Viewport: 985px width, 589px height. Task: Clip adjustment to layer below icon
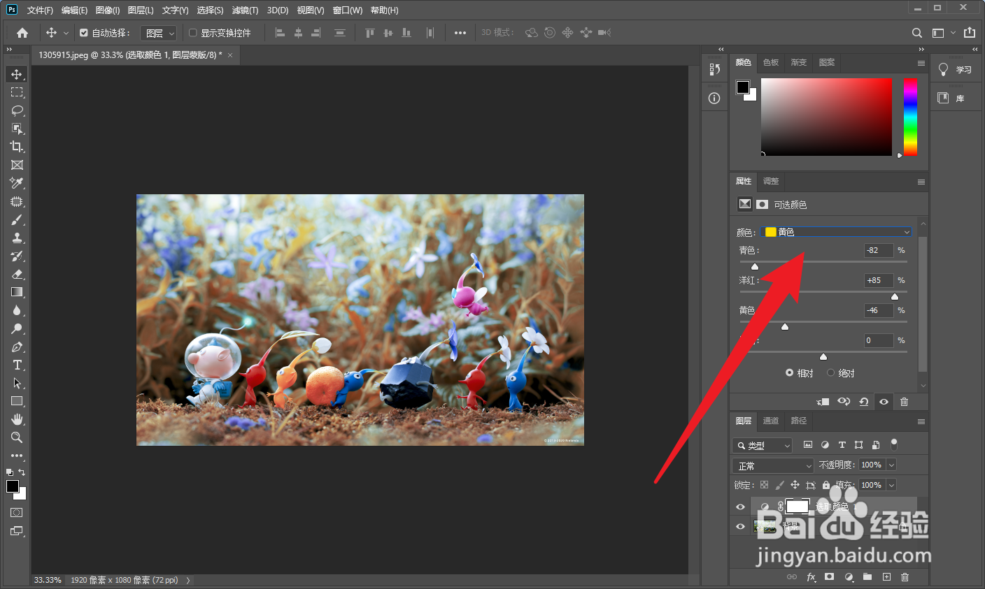pyautogui.click(x=823, y=402)
